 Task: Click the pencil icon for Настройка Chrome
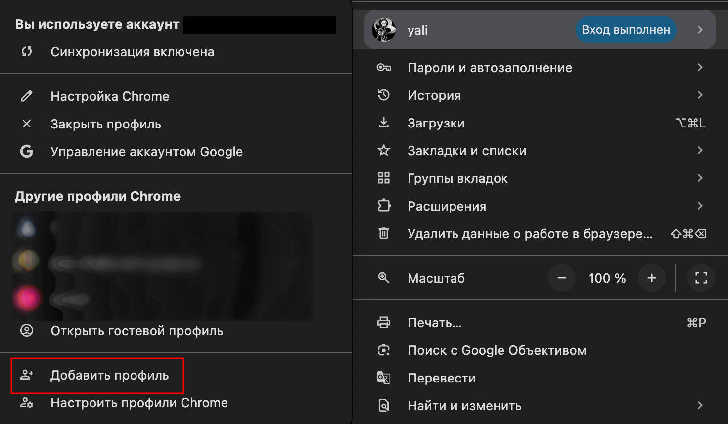pos(27,96)
